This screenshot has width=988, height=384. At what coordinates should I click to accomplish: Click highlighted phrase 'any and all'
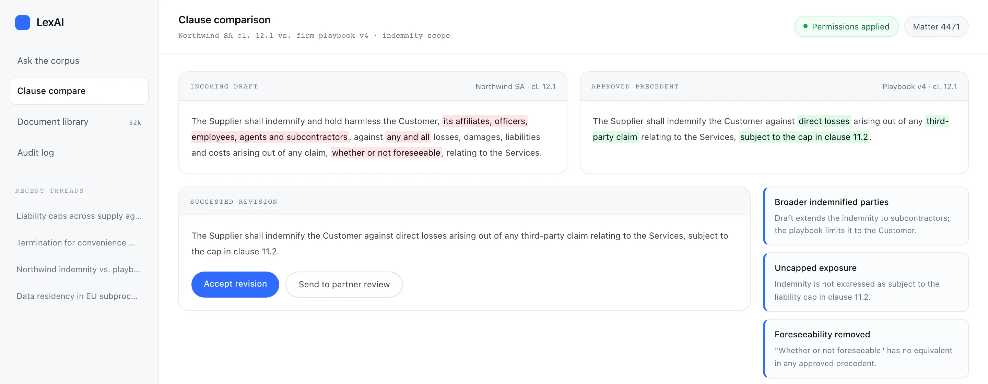[408, 137]
